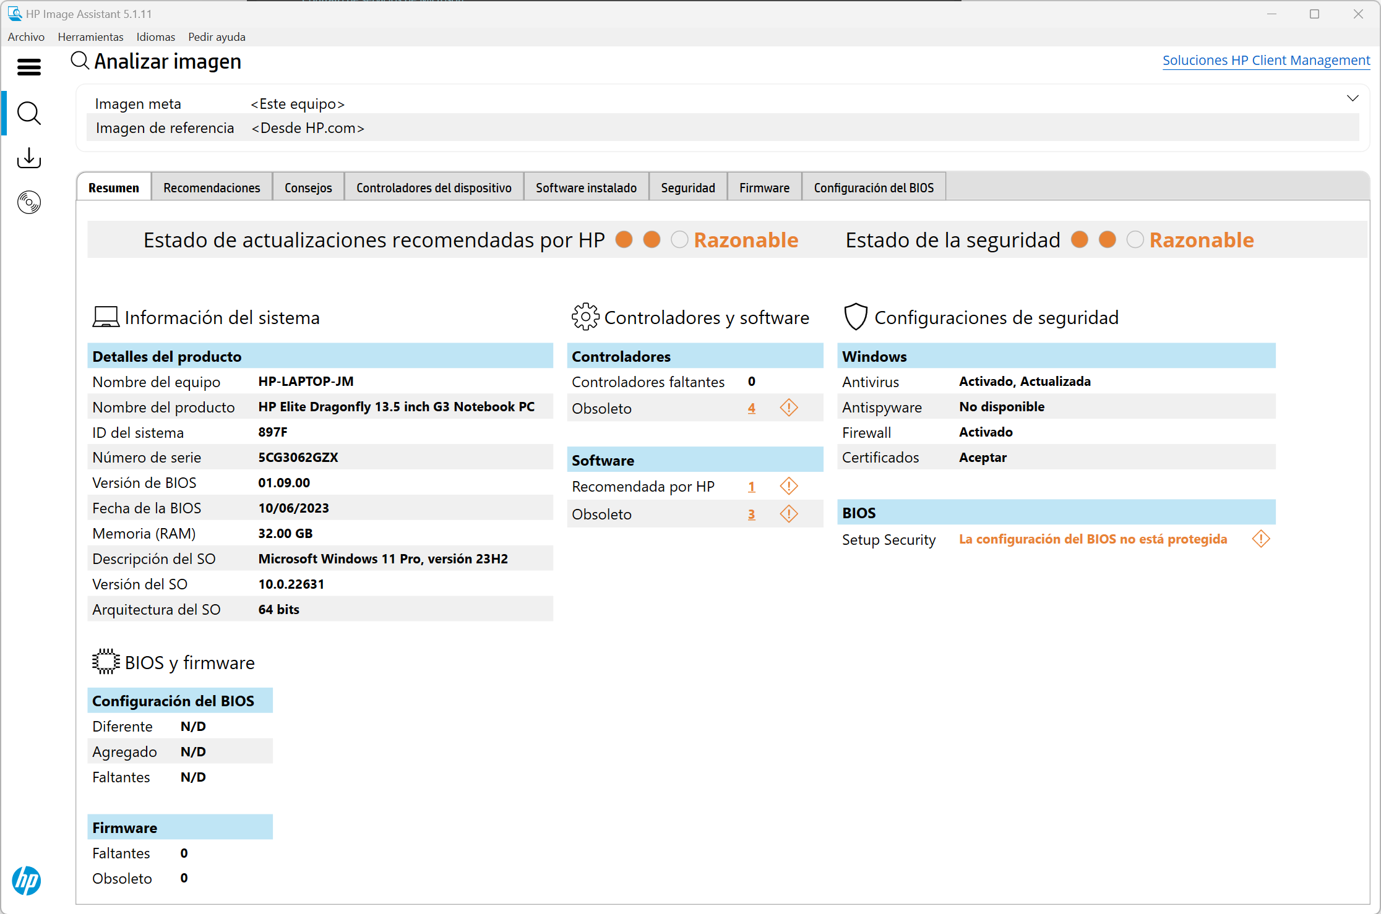The height and width of the screenshot is (914, 1381).
Task: Click the magnifier next to Analizar imagen
Action: [x=80, y=61]
